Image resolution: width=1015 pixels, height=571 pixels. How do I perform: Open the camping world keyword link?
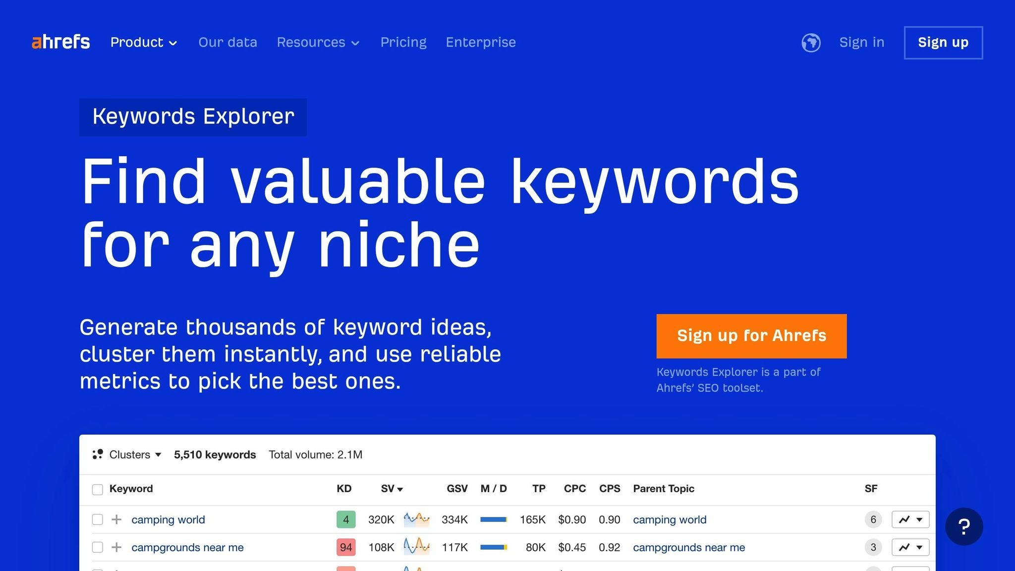pos(168,519)
